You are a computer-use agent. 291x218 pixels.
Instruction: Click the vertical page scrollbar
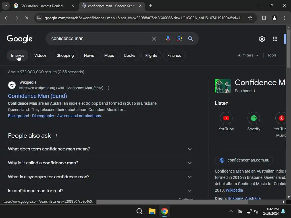click(x=288, y=49)
